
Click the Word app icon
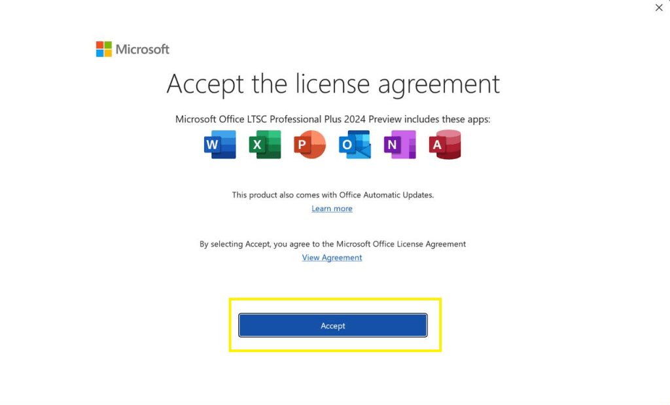tap(220, 144)
